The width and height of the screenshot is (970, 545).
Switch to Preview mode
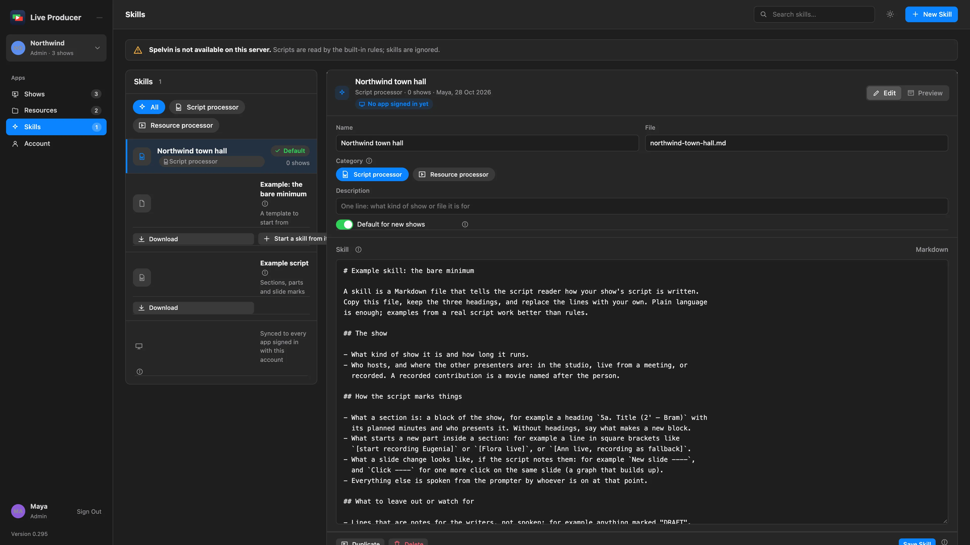point(925,93)
